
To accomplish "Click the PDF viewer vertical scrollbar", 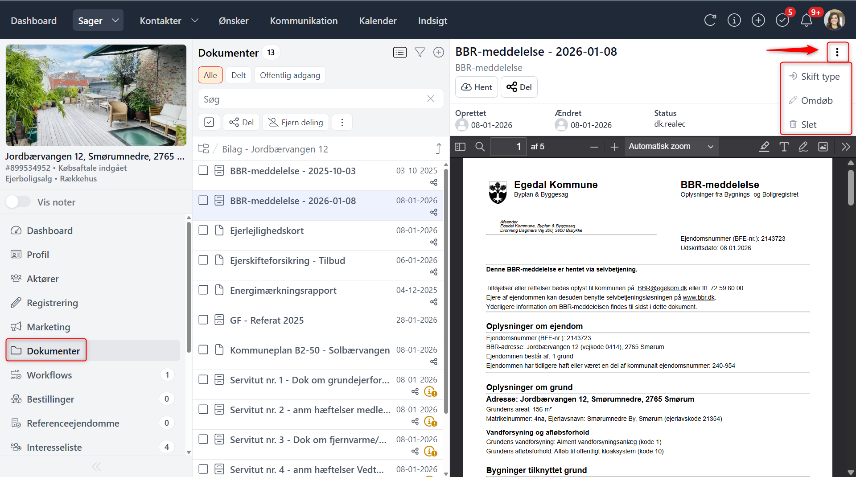I will (x=851, y=187).
